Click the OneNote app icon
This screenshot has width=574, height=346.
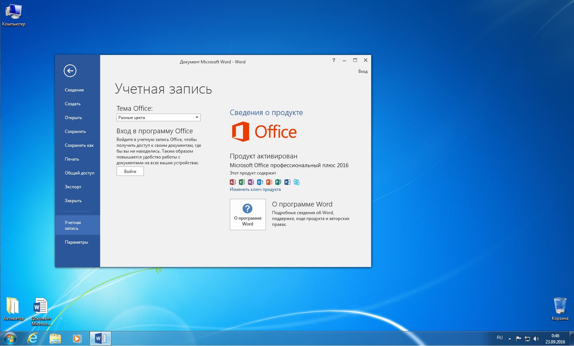click(251, 182)
